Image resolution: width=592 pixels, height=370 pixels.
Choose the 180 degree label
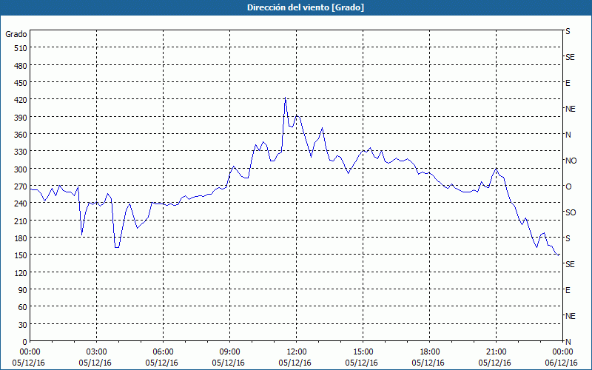point(21,238)
